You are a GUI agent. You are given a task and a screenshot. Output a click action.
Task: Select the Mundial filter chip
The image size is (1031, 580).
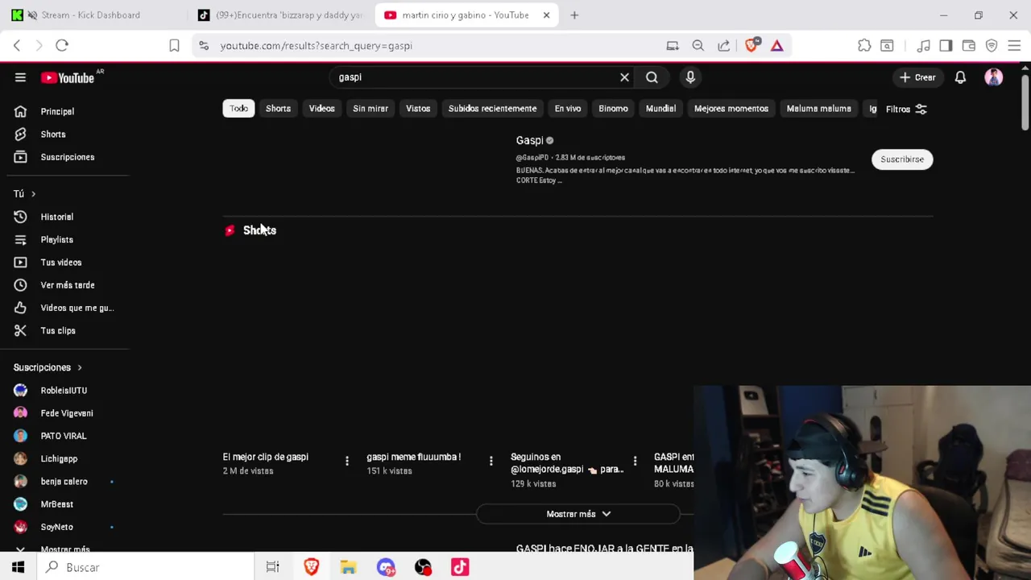click(x=660, y=109)
